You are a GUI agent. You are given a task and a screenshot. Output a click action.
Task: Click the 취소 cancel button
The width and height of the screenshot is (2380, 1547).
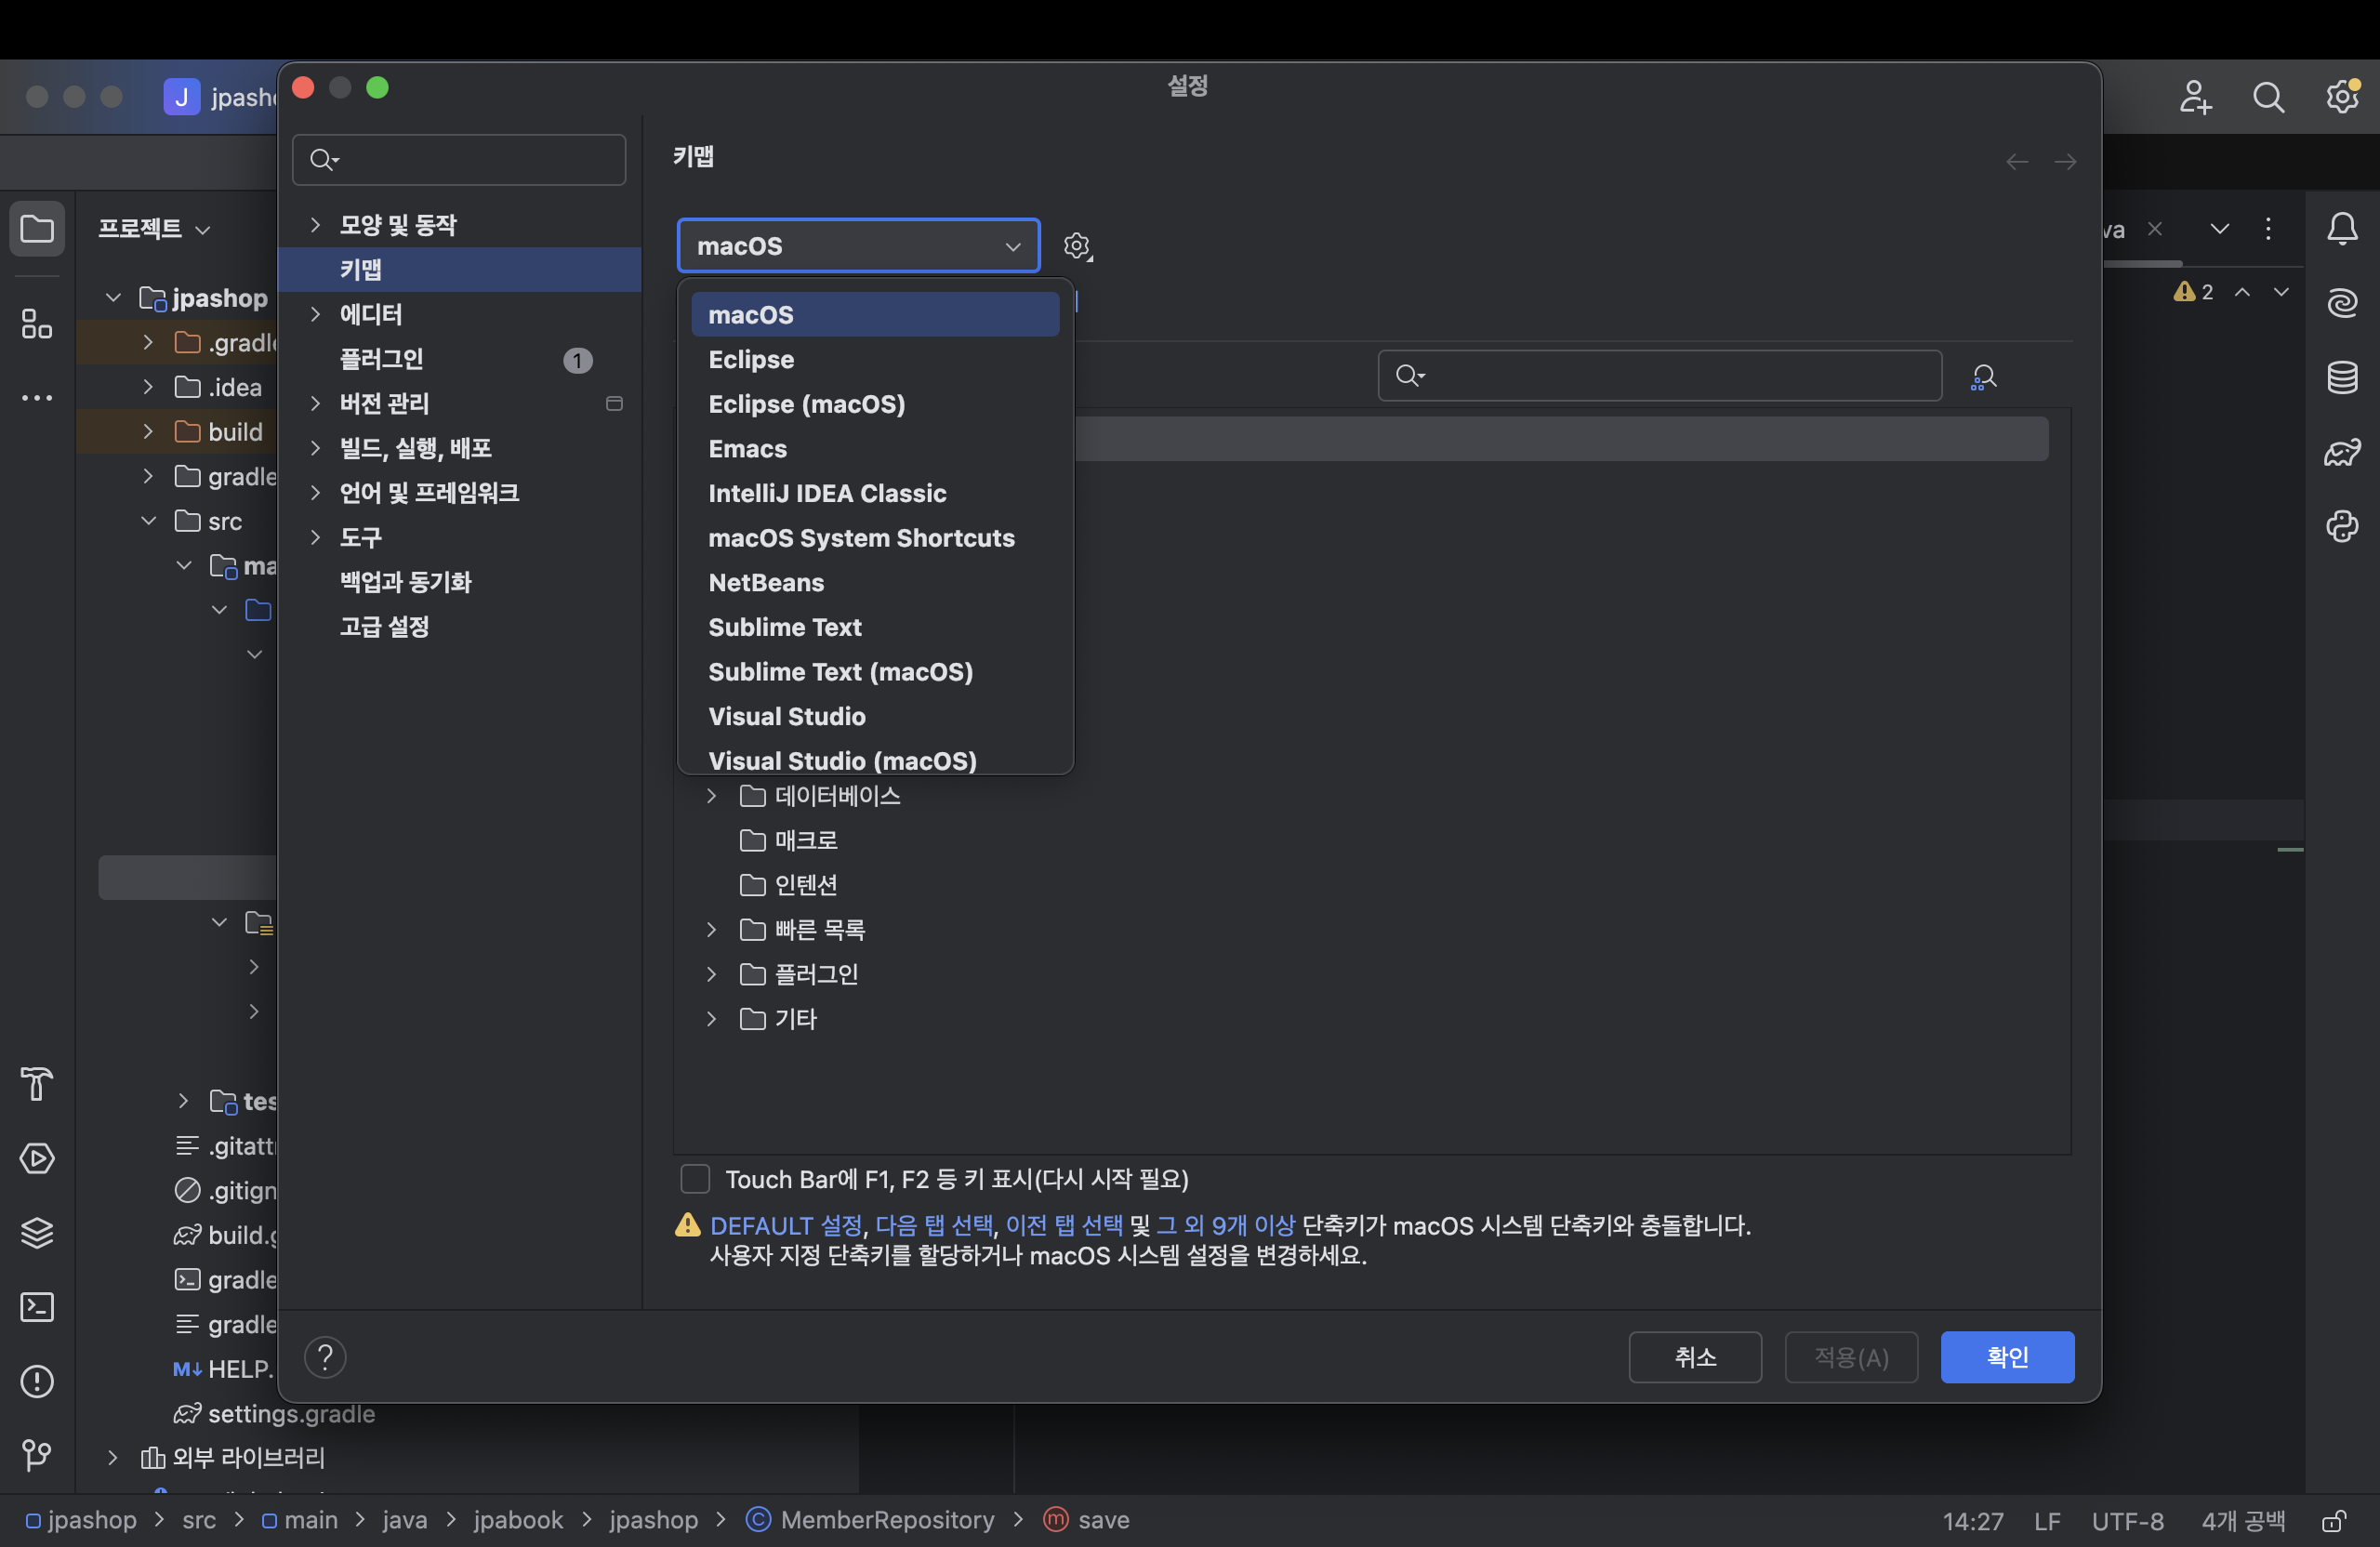[x=1694, y=1357]
